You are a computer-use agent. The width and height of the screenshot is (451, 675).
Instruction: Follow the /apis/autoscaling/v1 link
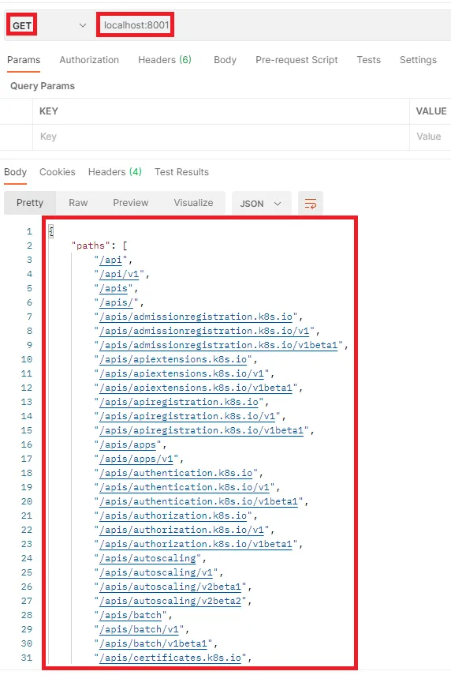[x=156, y=572]
